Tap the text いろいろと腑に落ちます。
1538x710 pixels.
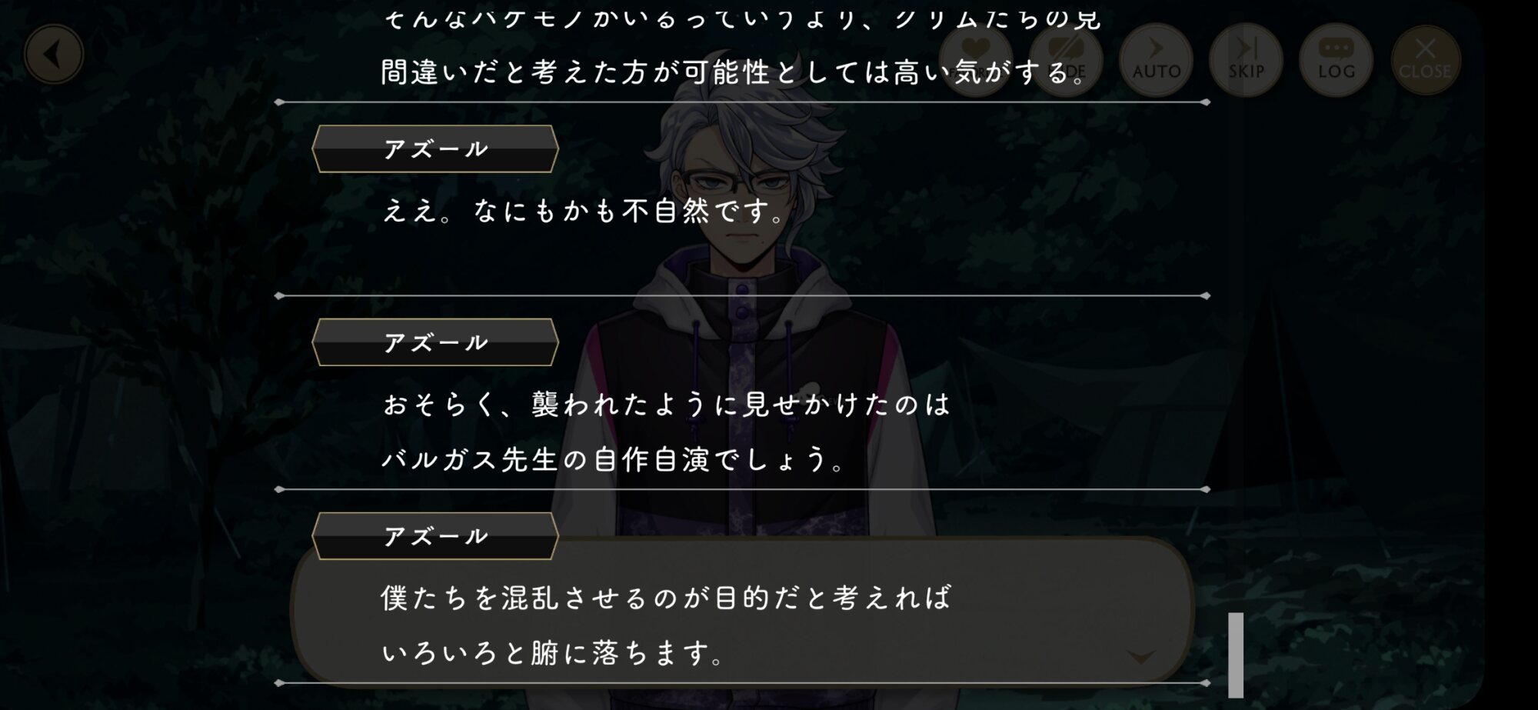point(554,653)
